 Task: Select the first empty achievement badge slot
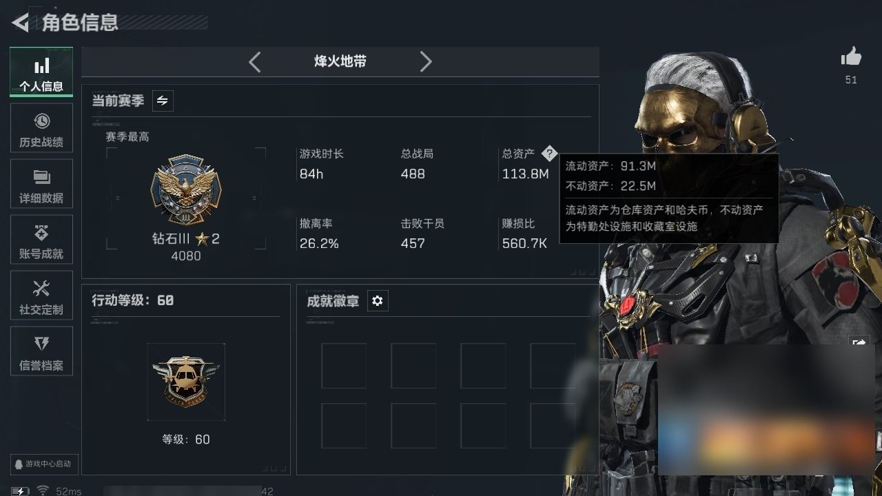[344, 366]
